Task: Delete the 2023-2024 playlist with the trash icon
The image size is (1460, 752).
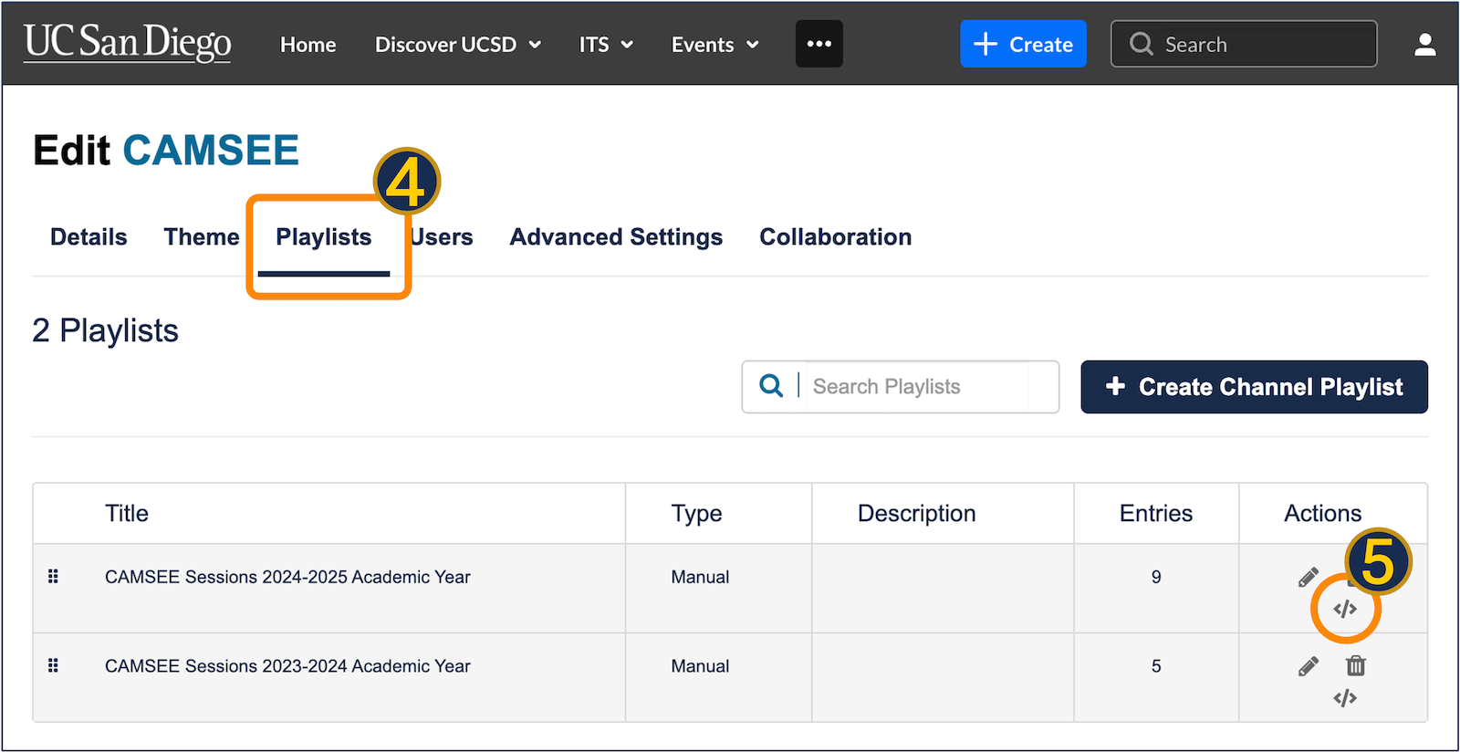Action: [x=1356, y=666]
